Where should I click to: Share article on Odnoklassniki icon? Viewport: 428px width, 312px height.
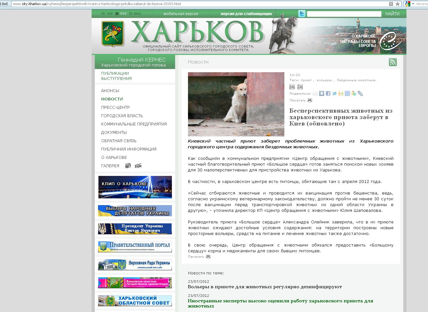[341, 93]
